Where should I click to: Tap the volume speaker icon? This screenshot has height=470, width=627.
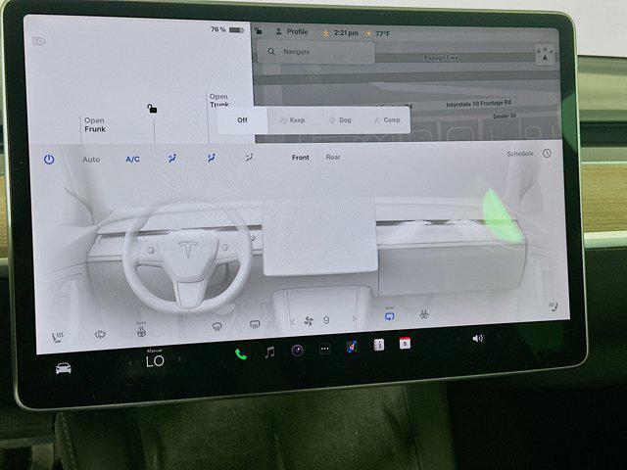click(478, 339)
